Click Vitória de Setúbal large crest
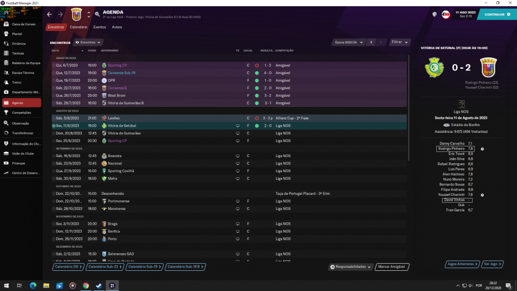This screenshot has width=517, height=291. tap(434, 67)
